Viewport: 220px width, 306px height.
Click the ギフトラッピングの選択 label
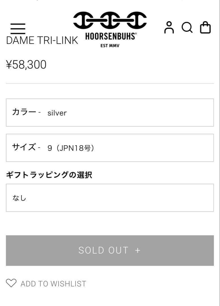(49, 175)
